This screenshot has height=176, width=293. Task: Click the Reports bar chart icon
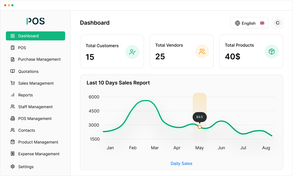pyautogui.click(x=13, y=95)
